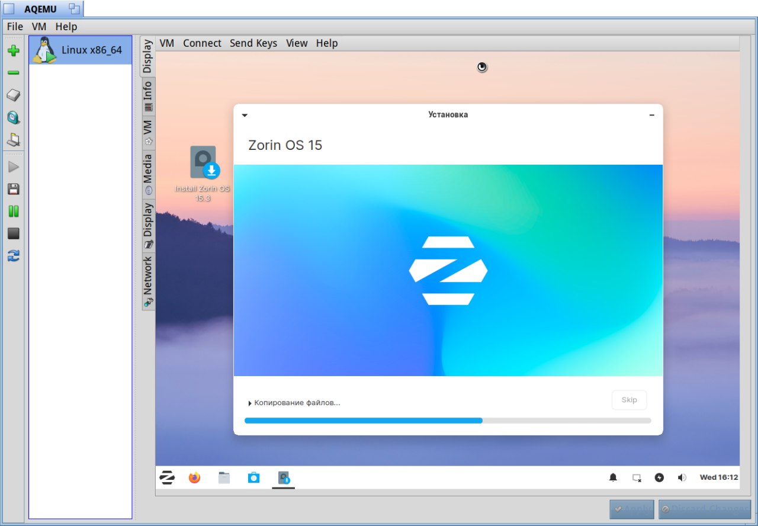Click the Install Zorin OS 15.3 desktop icon
Image resolution: width=758 pixels, height=526 pixels.
click(x=203, y=174)
